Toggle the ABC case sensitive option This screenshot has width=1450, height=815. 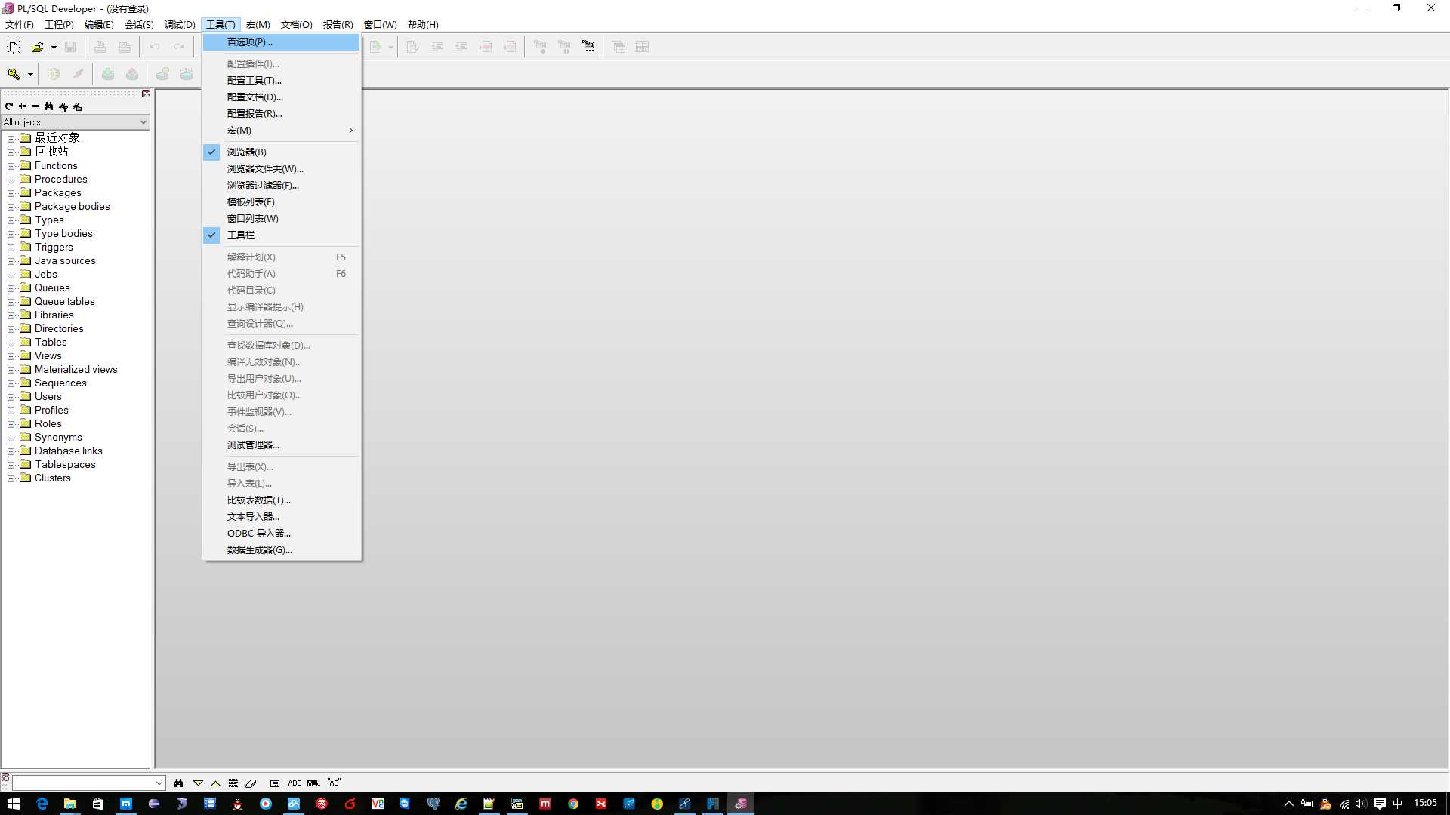295,783
